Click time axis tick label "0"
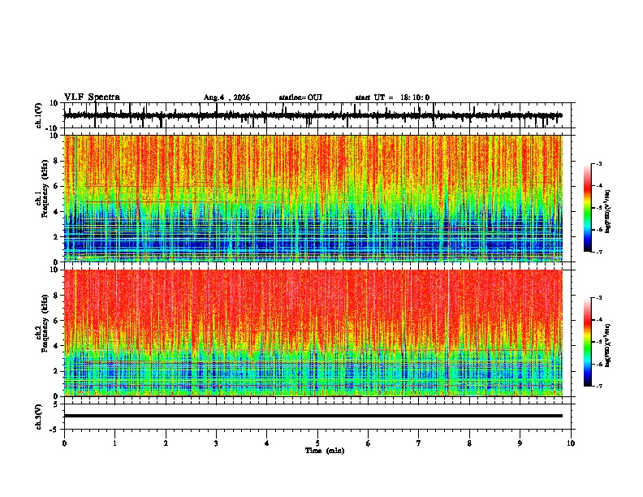The image size is (643, 497). pos(64,443)
